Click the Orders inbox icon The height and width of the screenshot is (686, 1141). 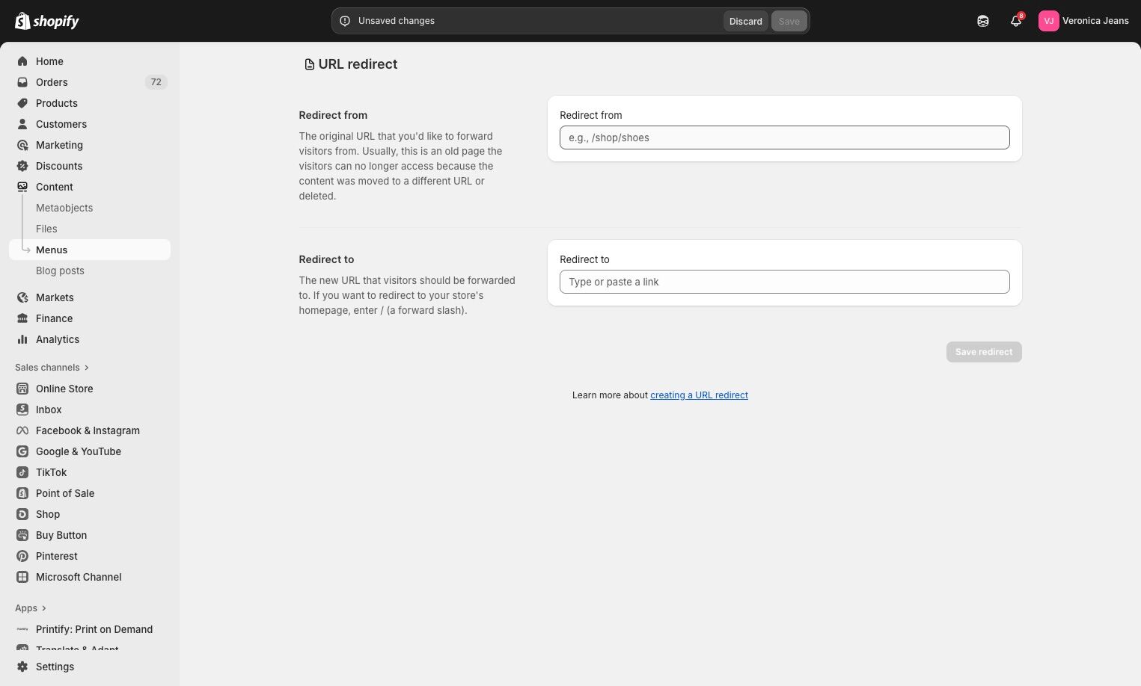(22, 82)
